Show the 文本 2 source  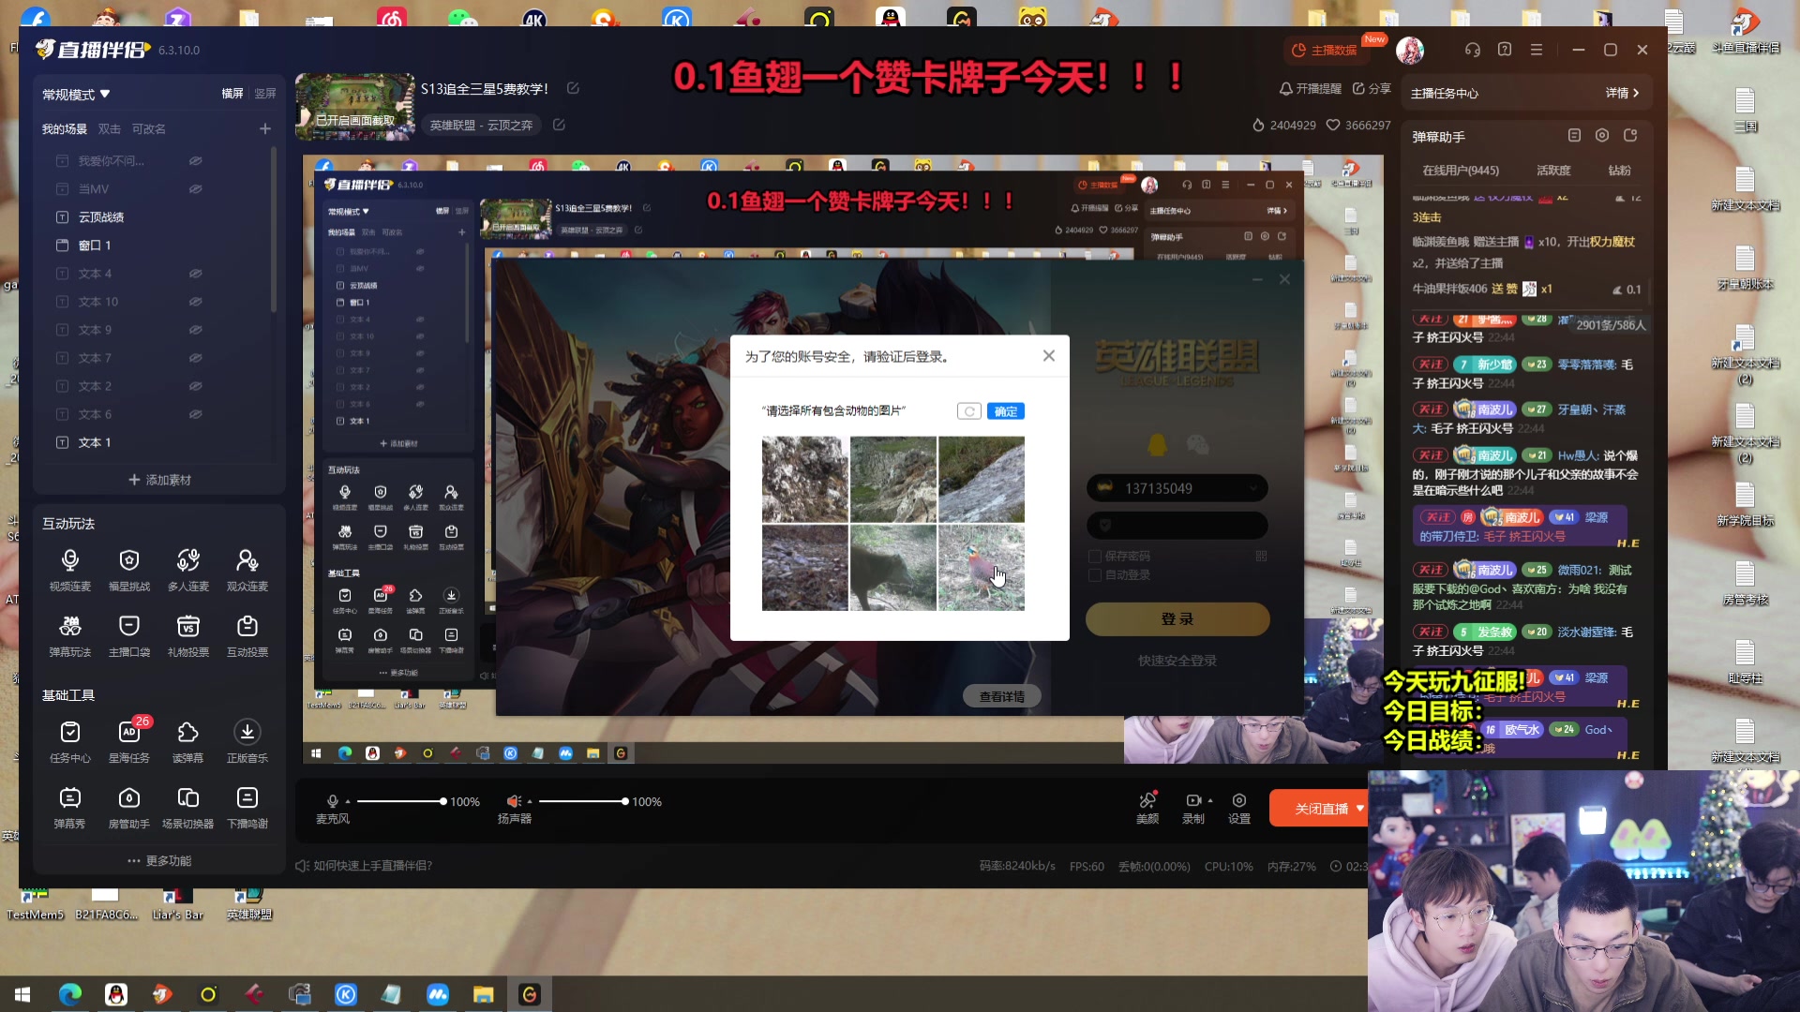click(x=196, y=386)
